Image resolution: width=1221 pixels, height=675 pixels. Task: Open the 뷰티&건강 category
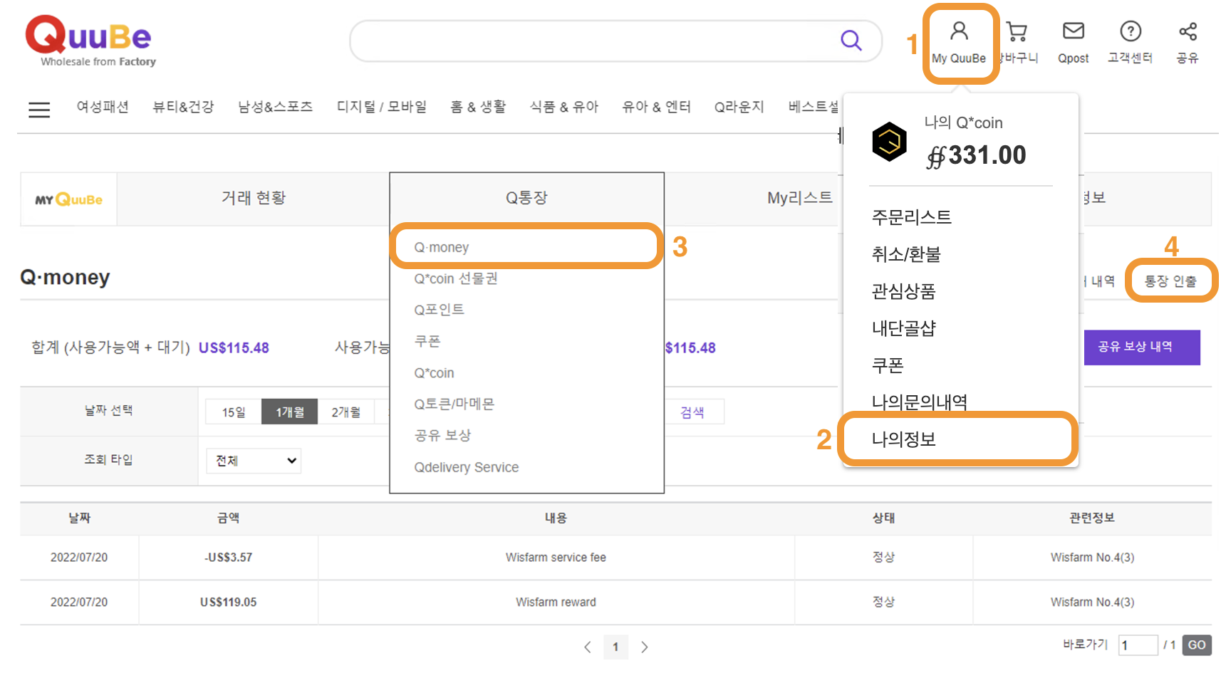(183, 107)
